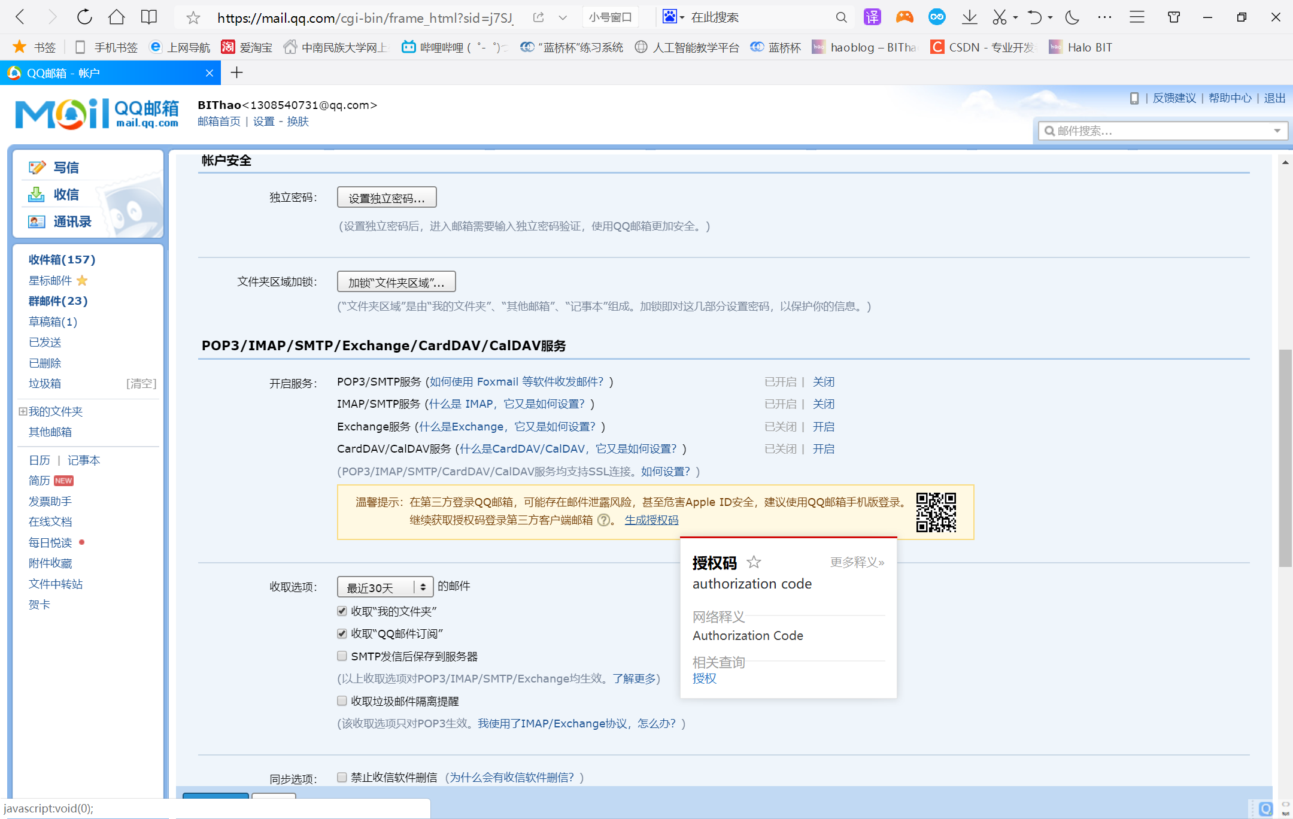
Task: Toggle 收取"QQ邮件订阅" checkbox
Action: [342, 633]
